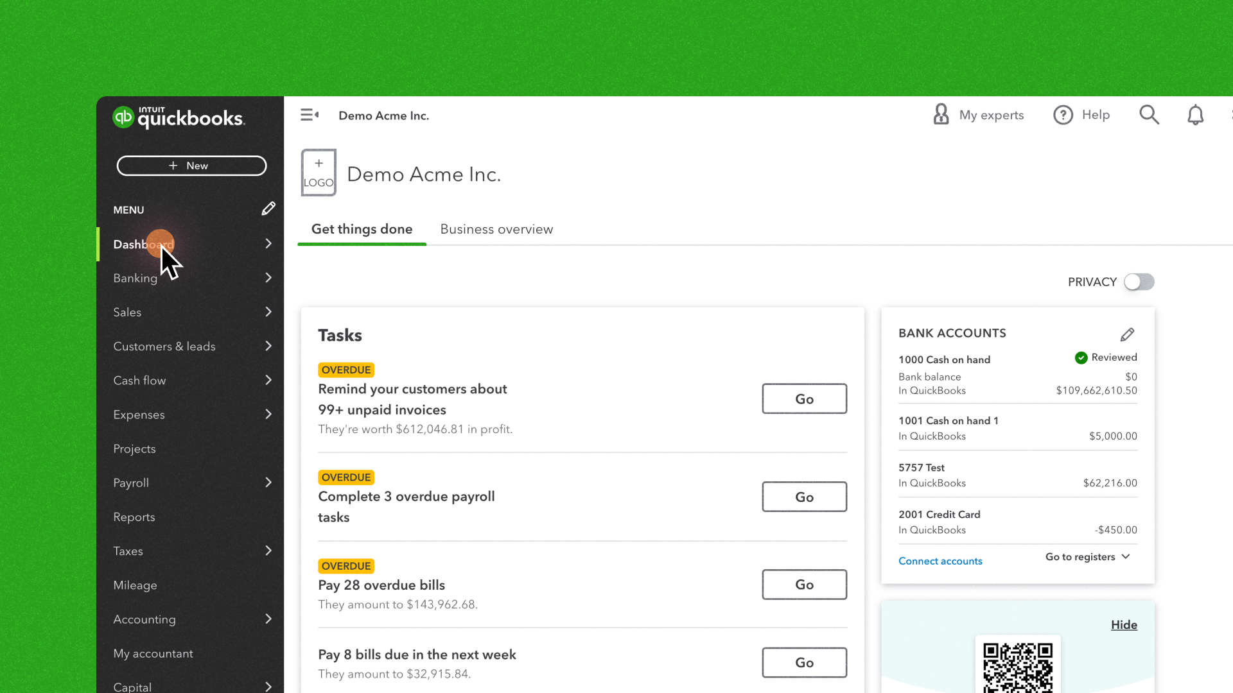Image resolution: width=1233 pixels, height=693 pixels.
Task: Select Customers & leads in sidebar
Action: pos(164,346)
